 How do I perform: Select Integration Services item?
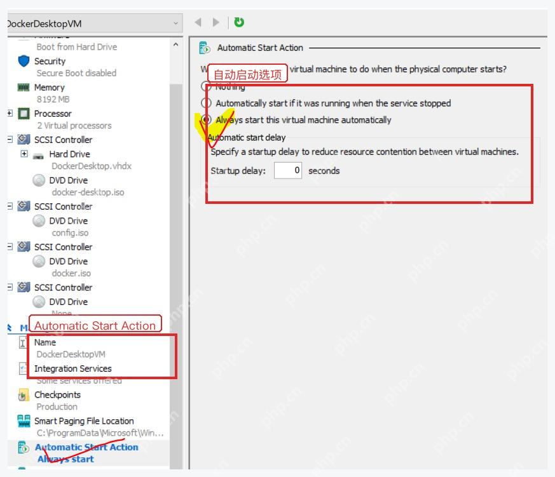tap(71, 374)
